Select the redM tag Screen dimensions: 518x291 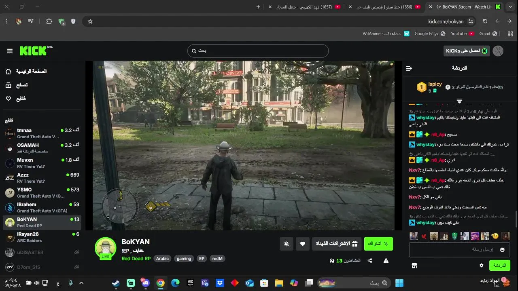pos(217,259)
